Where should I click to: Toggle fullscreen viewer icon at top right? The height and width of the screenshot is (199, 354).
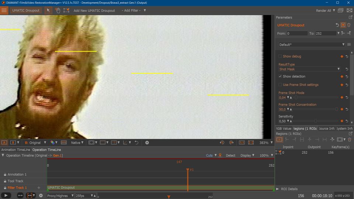tap(349, 10)
